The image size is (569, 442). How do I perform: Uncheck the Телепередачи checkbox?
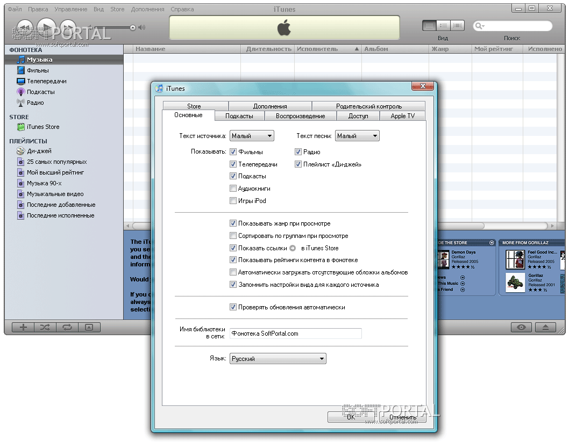pyautogui.click(x=233, y=164)
